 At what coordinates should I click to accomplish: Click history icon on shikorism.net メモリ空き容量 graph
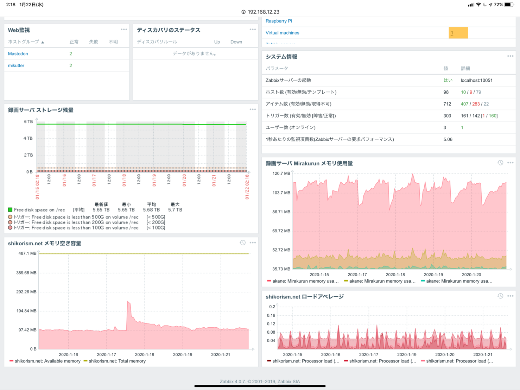[x=242, y=243]
